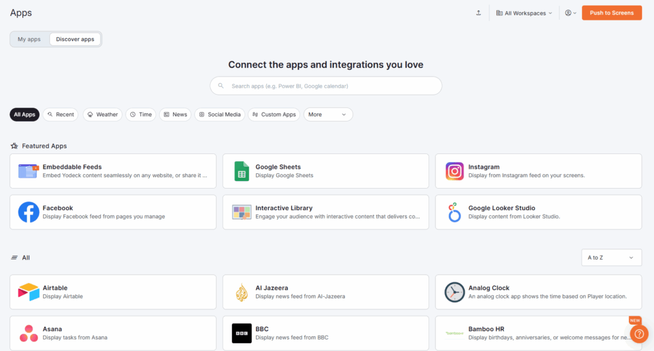Show only News apps
This screenshot has height=351, width=654.
click(x=175, y=114)
